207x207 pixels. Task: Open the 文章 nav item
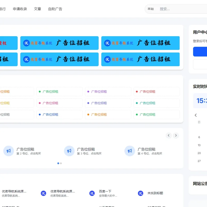[x=38, y=9]
